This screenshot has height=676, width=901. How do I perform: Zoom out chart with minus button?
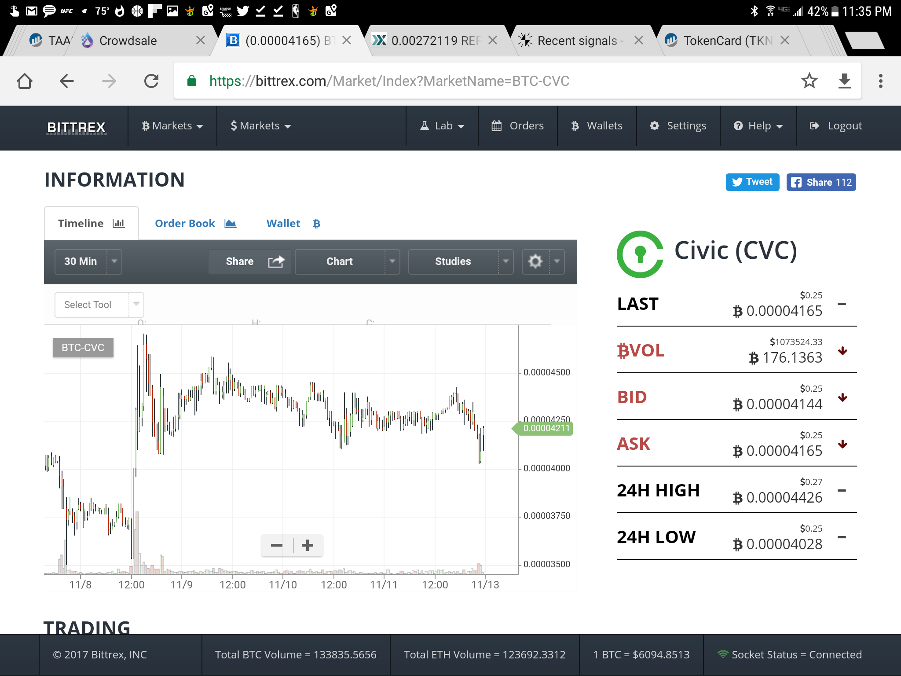point(277,546)
